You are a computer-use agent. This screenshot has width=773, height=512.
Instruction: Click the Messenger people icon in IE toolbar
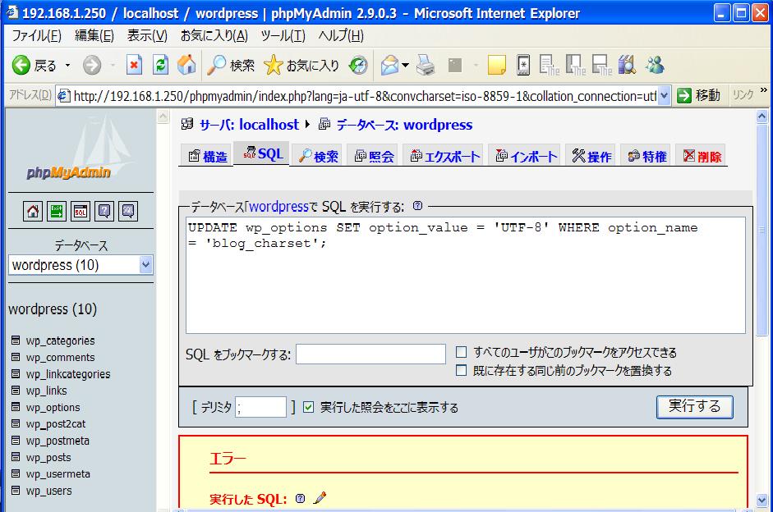(x=656, y=65)
